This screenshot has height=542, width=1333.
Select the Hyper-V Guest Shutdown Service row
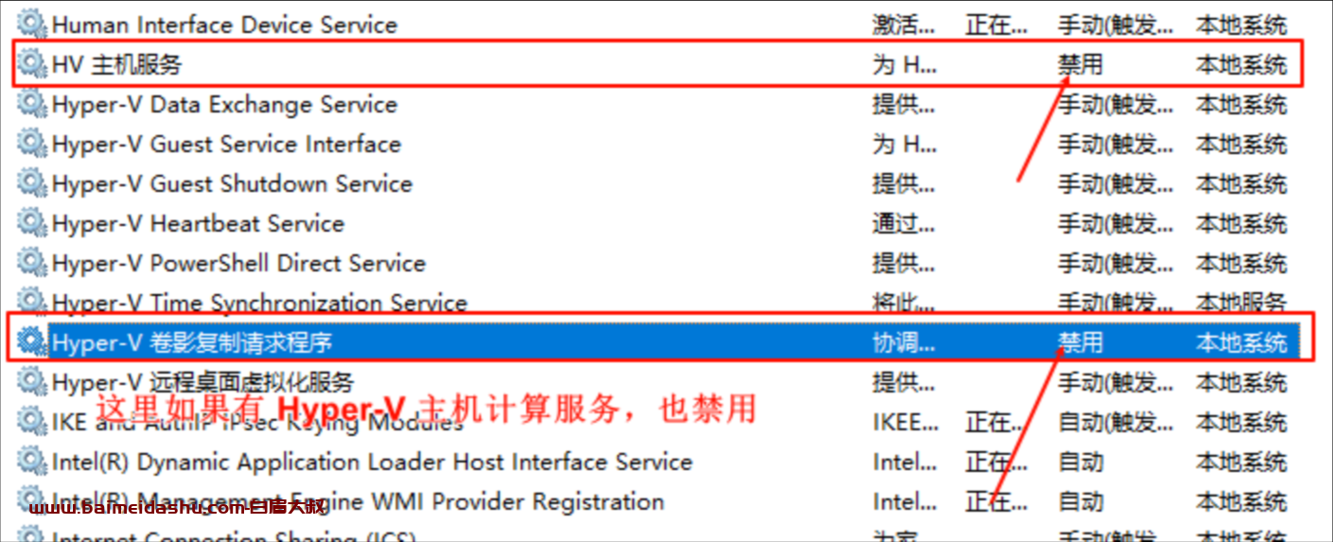232,183
